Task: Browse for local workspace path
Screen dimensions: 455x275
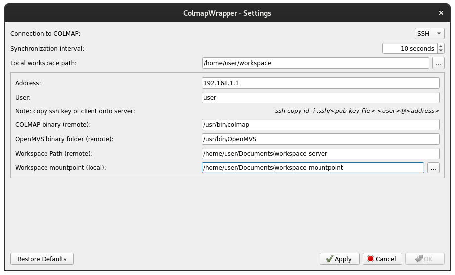Action: click(x=438, y=63)
